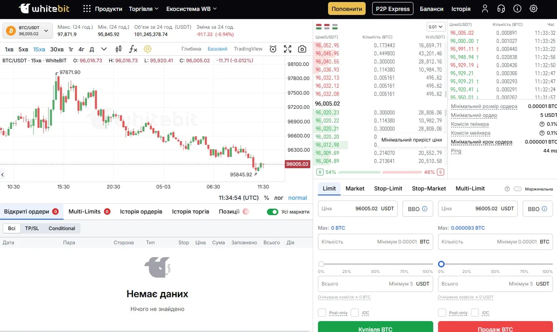Check the sell-side IOC box
The width and height of the screenshot is (557, 332).
[475, 313]
